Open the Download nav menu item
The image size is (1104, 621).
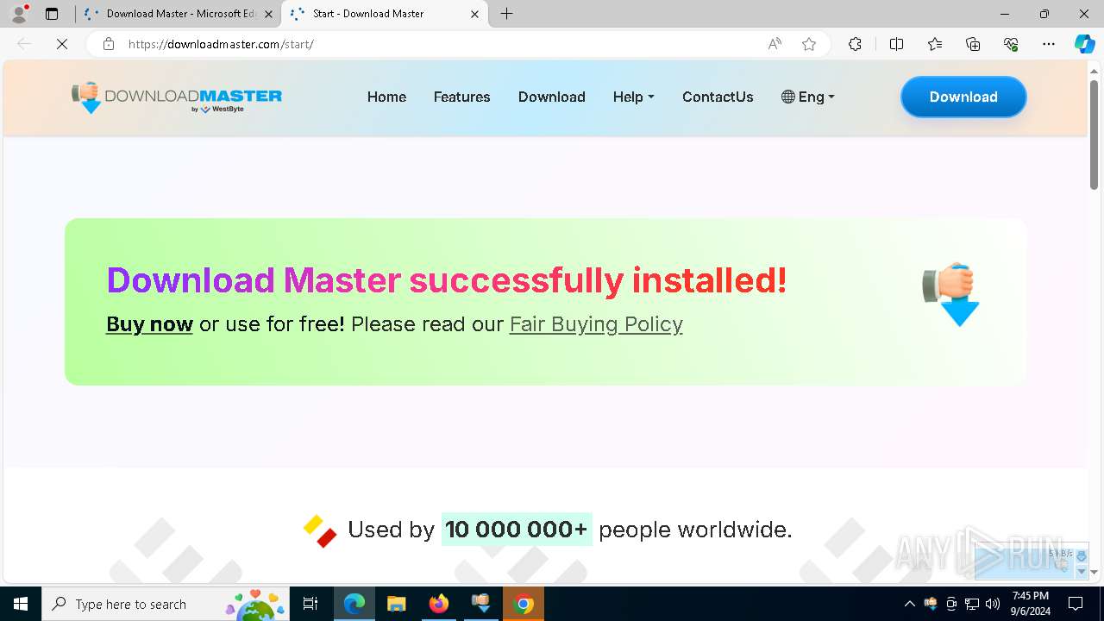pos(552,97)
